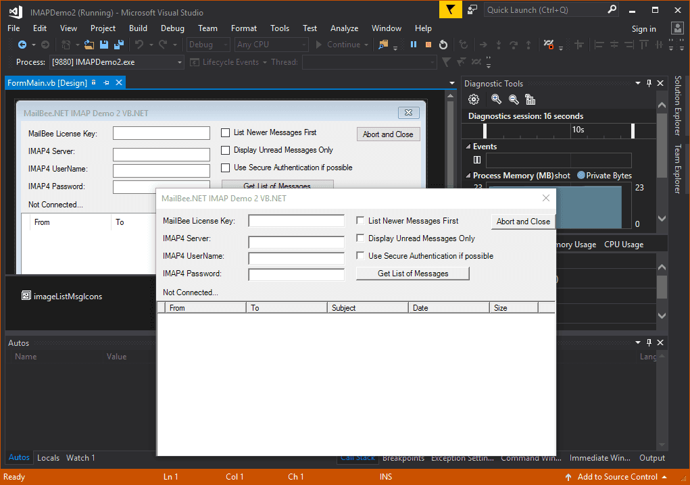Click Sign in link
690x485 pixels.
pyautogui.click(x=644, y=28)
